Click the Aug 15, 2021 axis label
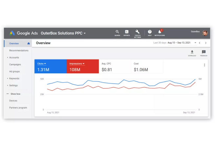215x147 pixels. (x=53, y=113)
